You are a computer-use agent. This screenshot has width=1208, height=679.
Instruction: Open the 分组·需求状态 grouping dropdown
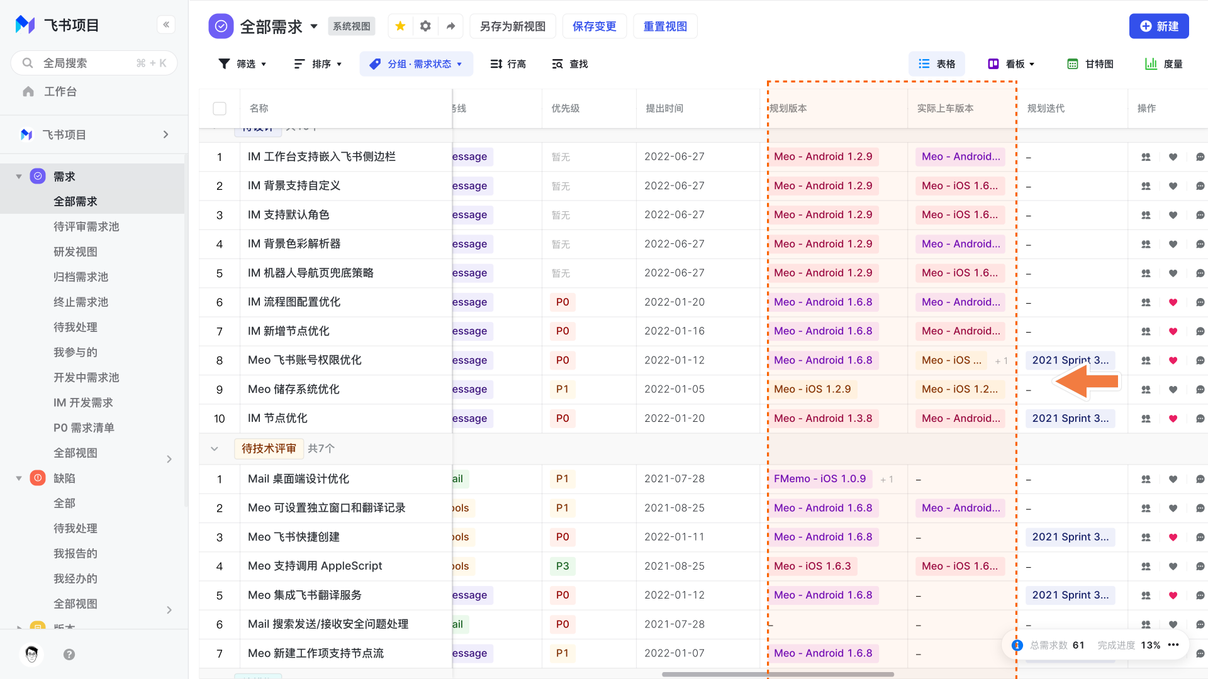416,63
